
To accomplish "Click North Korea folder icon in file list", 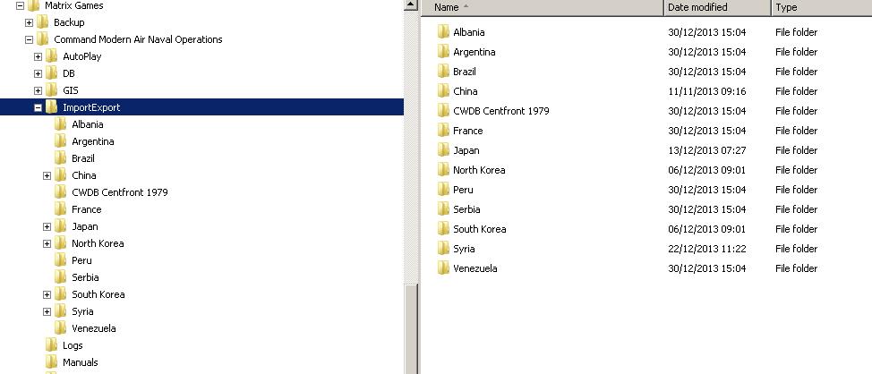I will 443,169.
